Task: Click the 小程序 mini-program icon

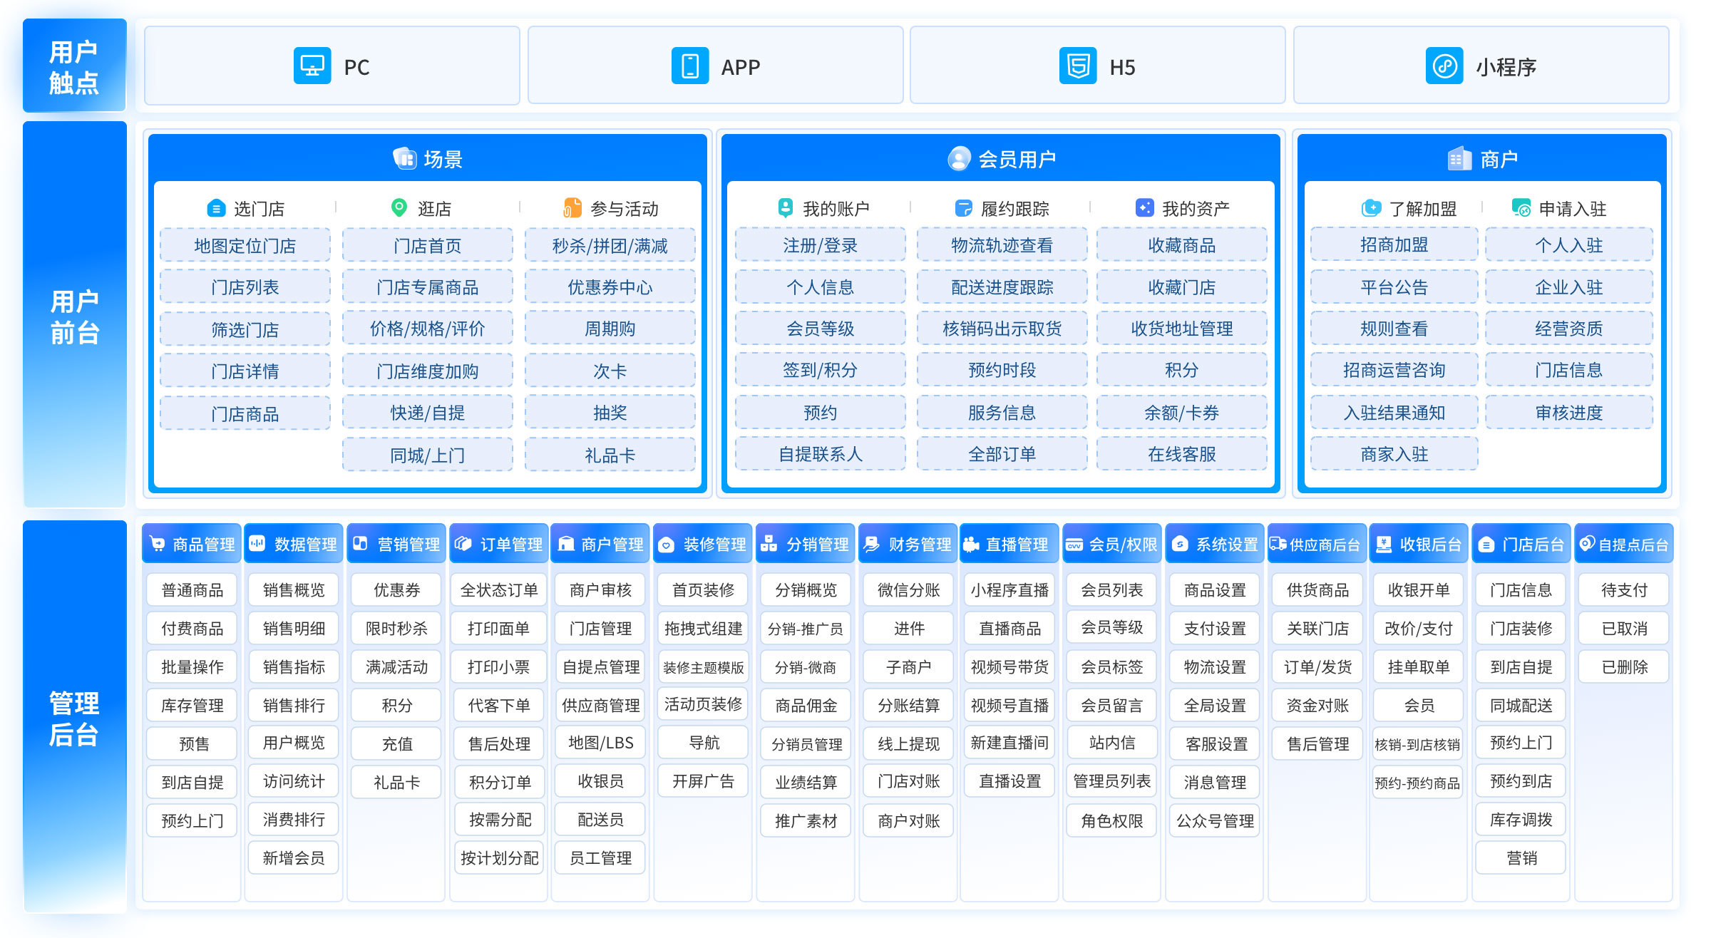Action: (x=1444, y=66)
